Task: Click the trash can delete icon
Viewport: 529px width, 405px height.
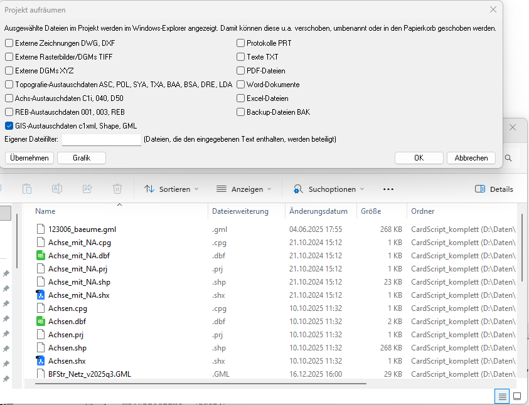Action: [117, 189]
